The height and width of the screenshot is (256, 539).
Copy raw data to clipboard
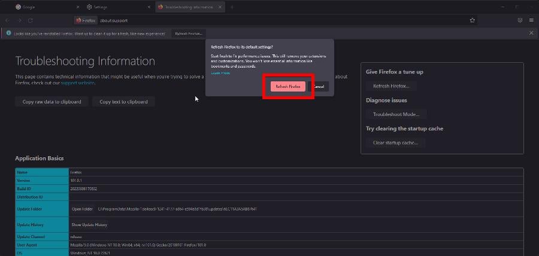click(x=52, y=102)
